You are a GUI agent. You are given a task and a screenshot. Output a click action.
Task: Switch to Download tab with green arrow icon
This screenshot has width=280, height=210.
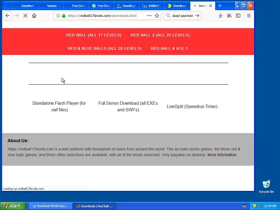[x=127, y=6]
